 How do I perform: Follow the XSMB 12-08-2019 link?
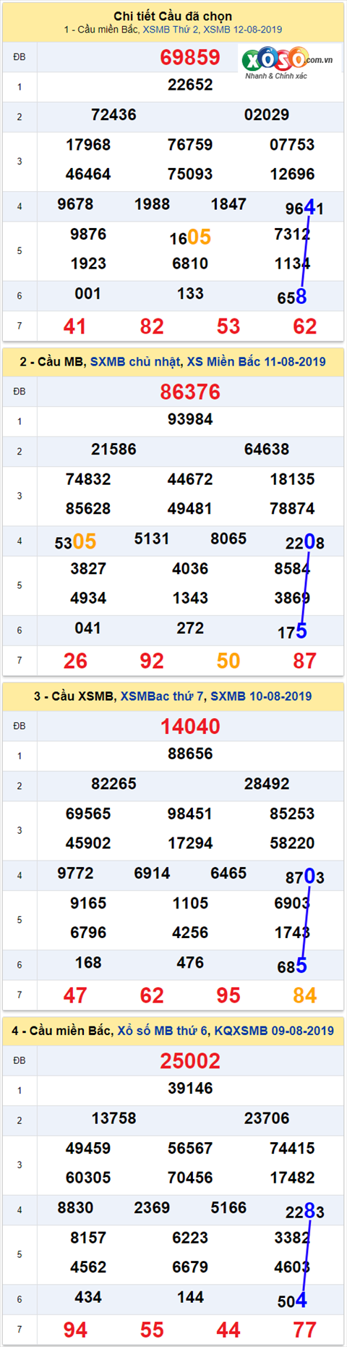(243, 30)
